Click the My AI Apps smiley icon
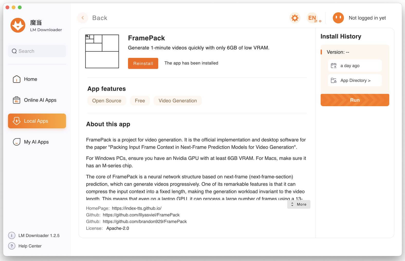Screen dimensions: 405x261 point(17,142)
